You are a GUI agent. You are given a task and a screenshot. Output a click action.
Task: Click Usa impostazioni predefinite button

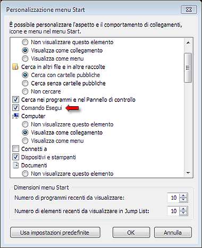pos(55,233)
